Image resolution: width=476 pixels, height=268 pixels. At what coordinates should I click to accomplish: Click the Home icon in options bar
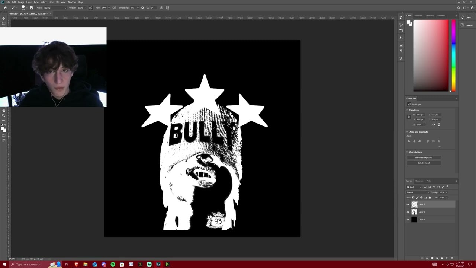(5, 7)
